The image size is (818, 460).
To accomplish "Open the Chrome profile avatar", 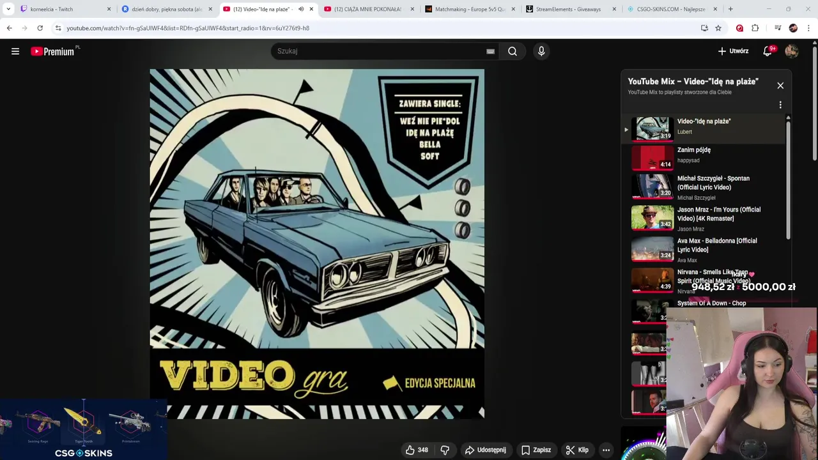I will click(793, 28).
